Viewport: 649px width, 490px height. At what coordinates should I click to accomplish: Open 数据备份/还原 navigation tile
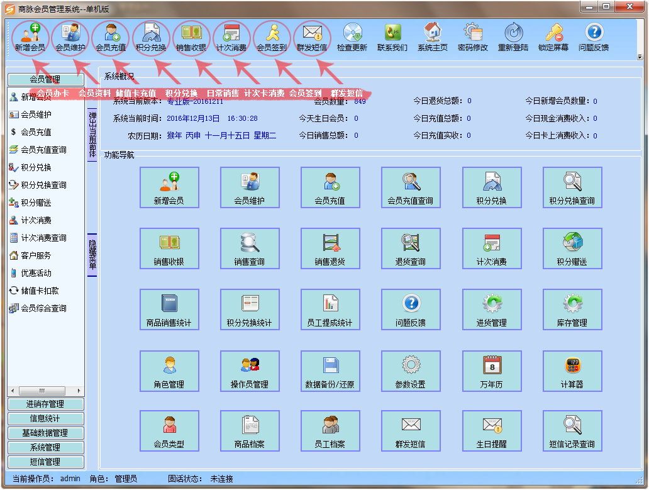(x=330, y=371)
